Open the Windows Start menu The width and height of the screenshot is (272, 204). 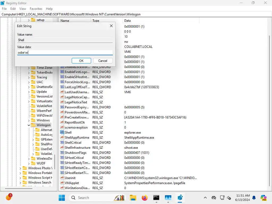(x=62, y=198)
